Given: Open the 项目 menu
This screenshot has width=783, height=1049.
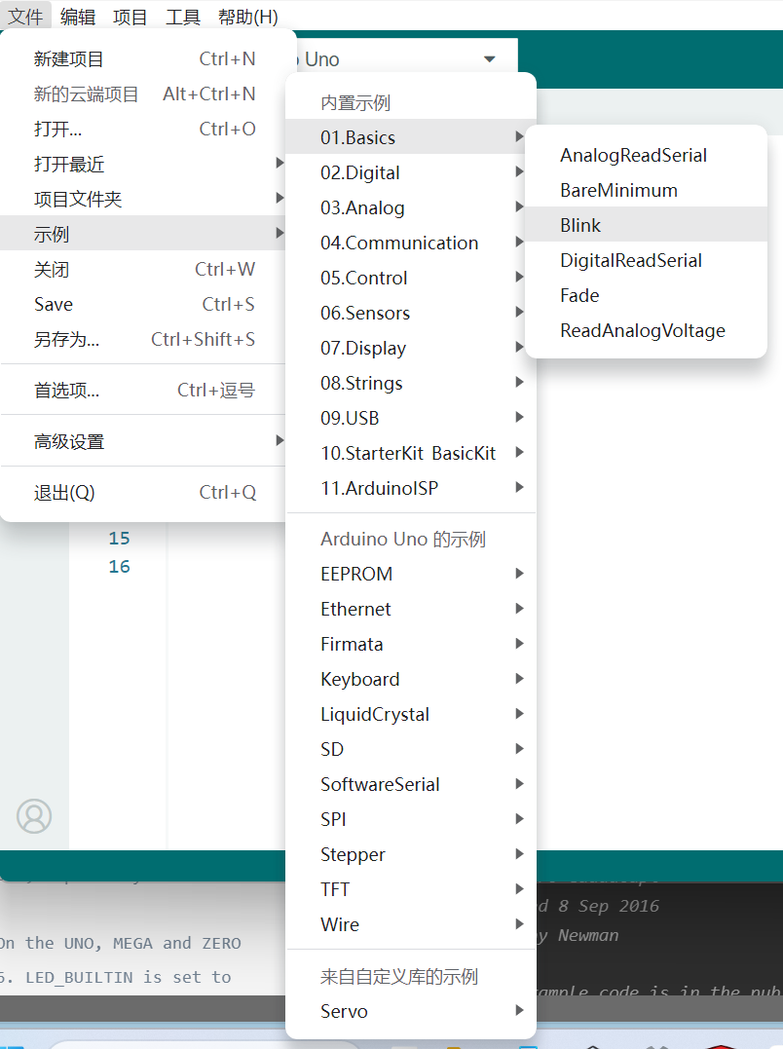Looking at the screenshot, I should 130,16.
